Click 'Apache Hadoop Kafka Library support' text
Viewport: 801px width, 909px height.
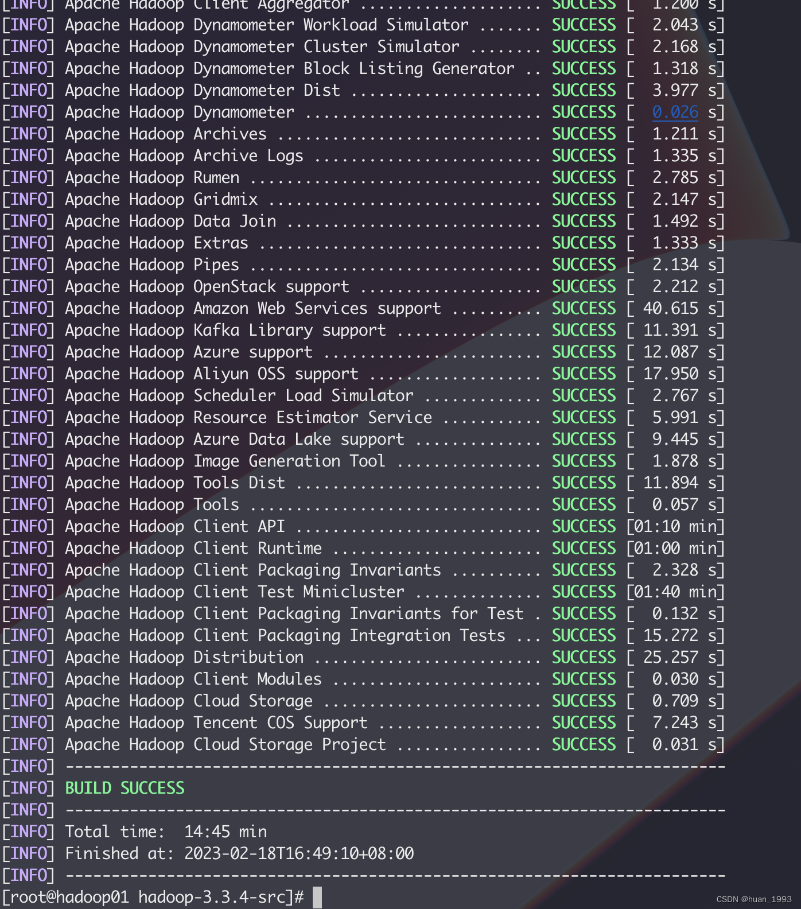pos(225,330)
